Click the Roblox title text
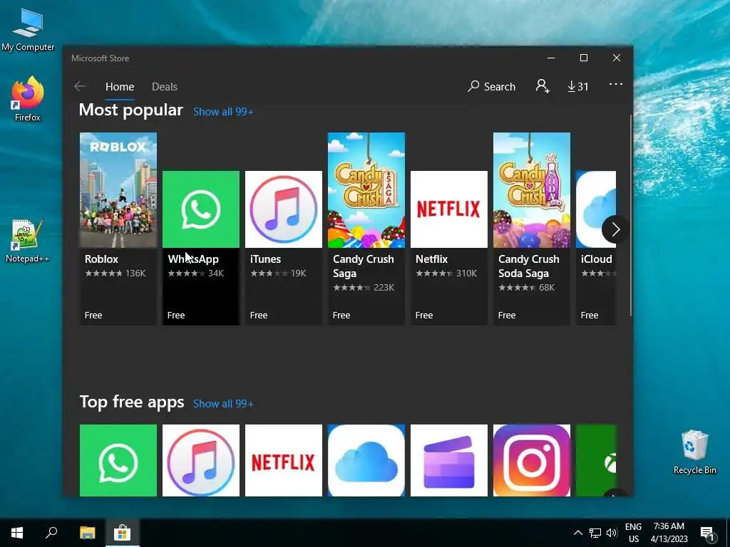Viewport: 730px width, 547px height. coord(101,259)
